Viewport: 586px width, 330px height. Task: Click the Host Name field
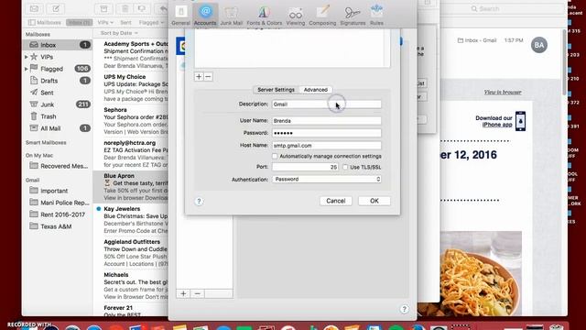[327, 145]
